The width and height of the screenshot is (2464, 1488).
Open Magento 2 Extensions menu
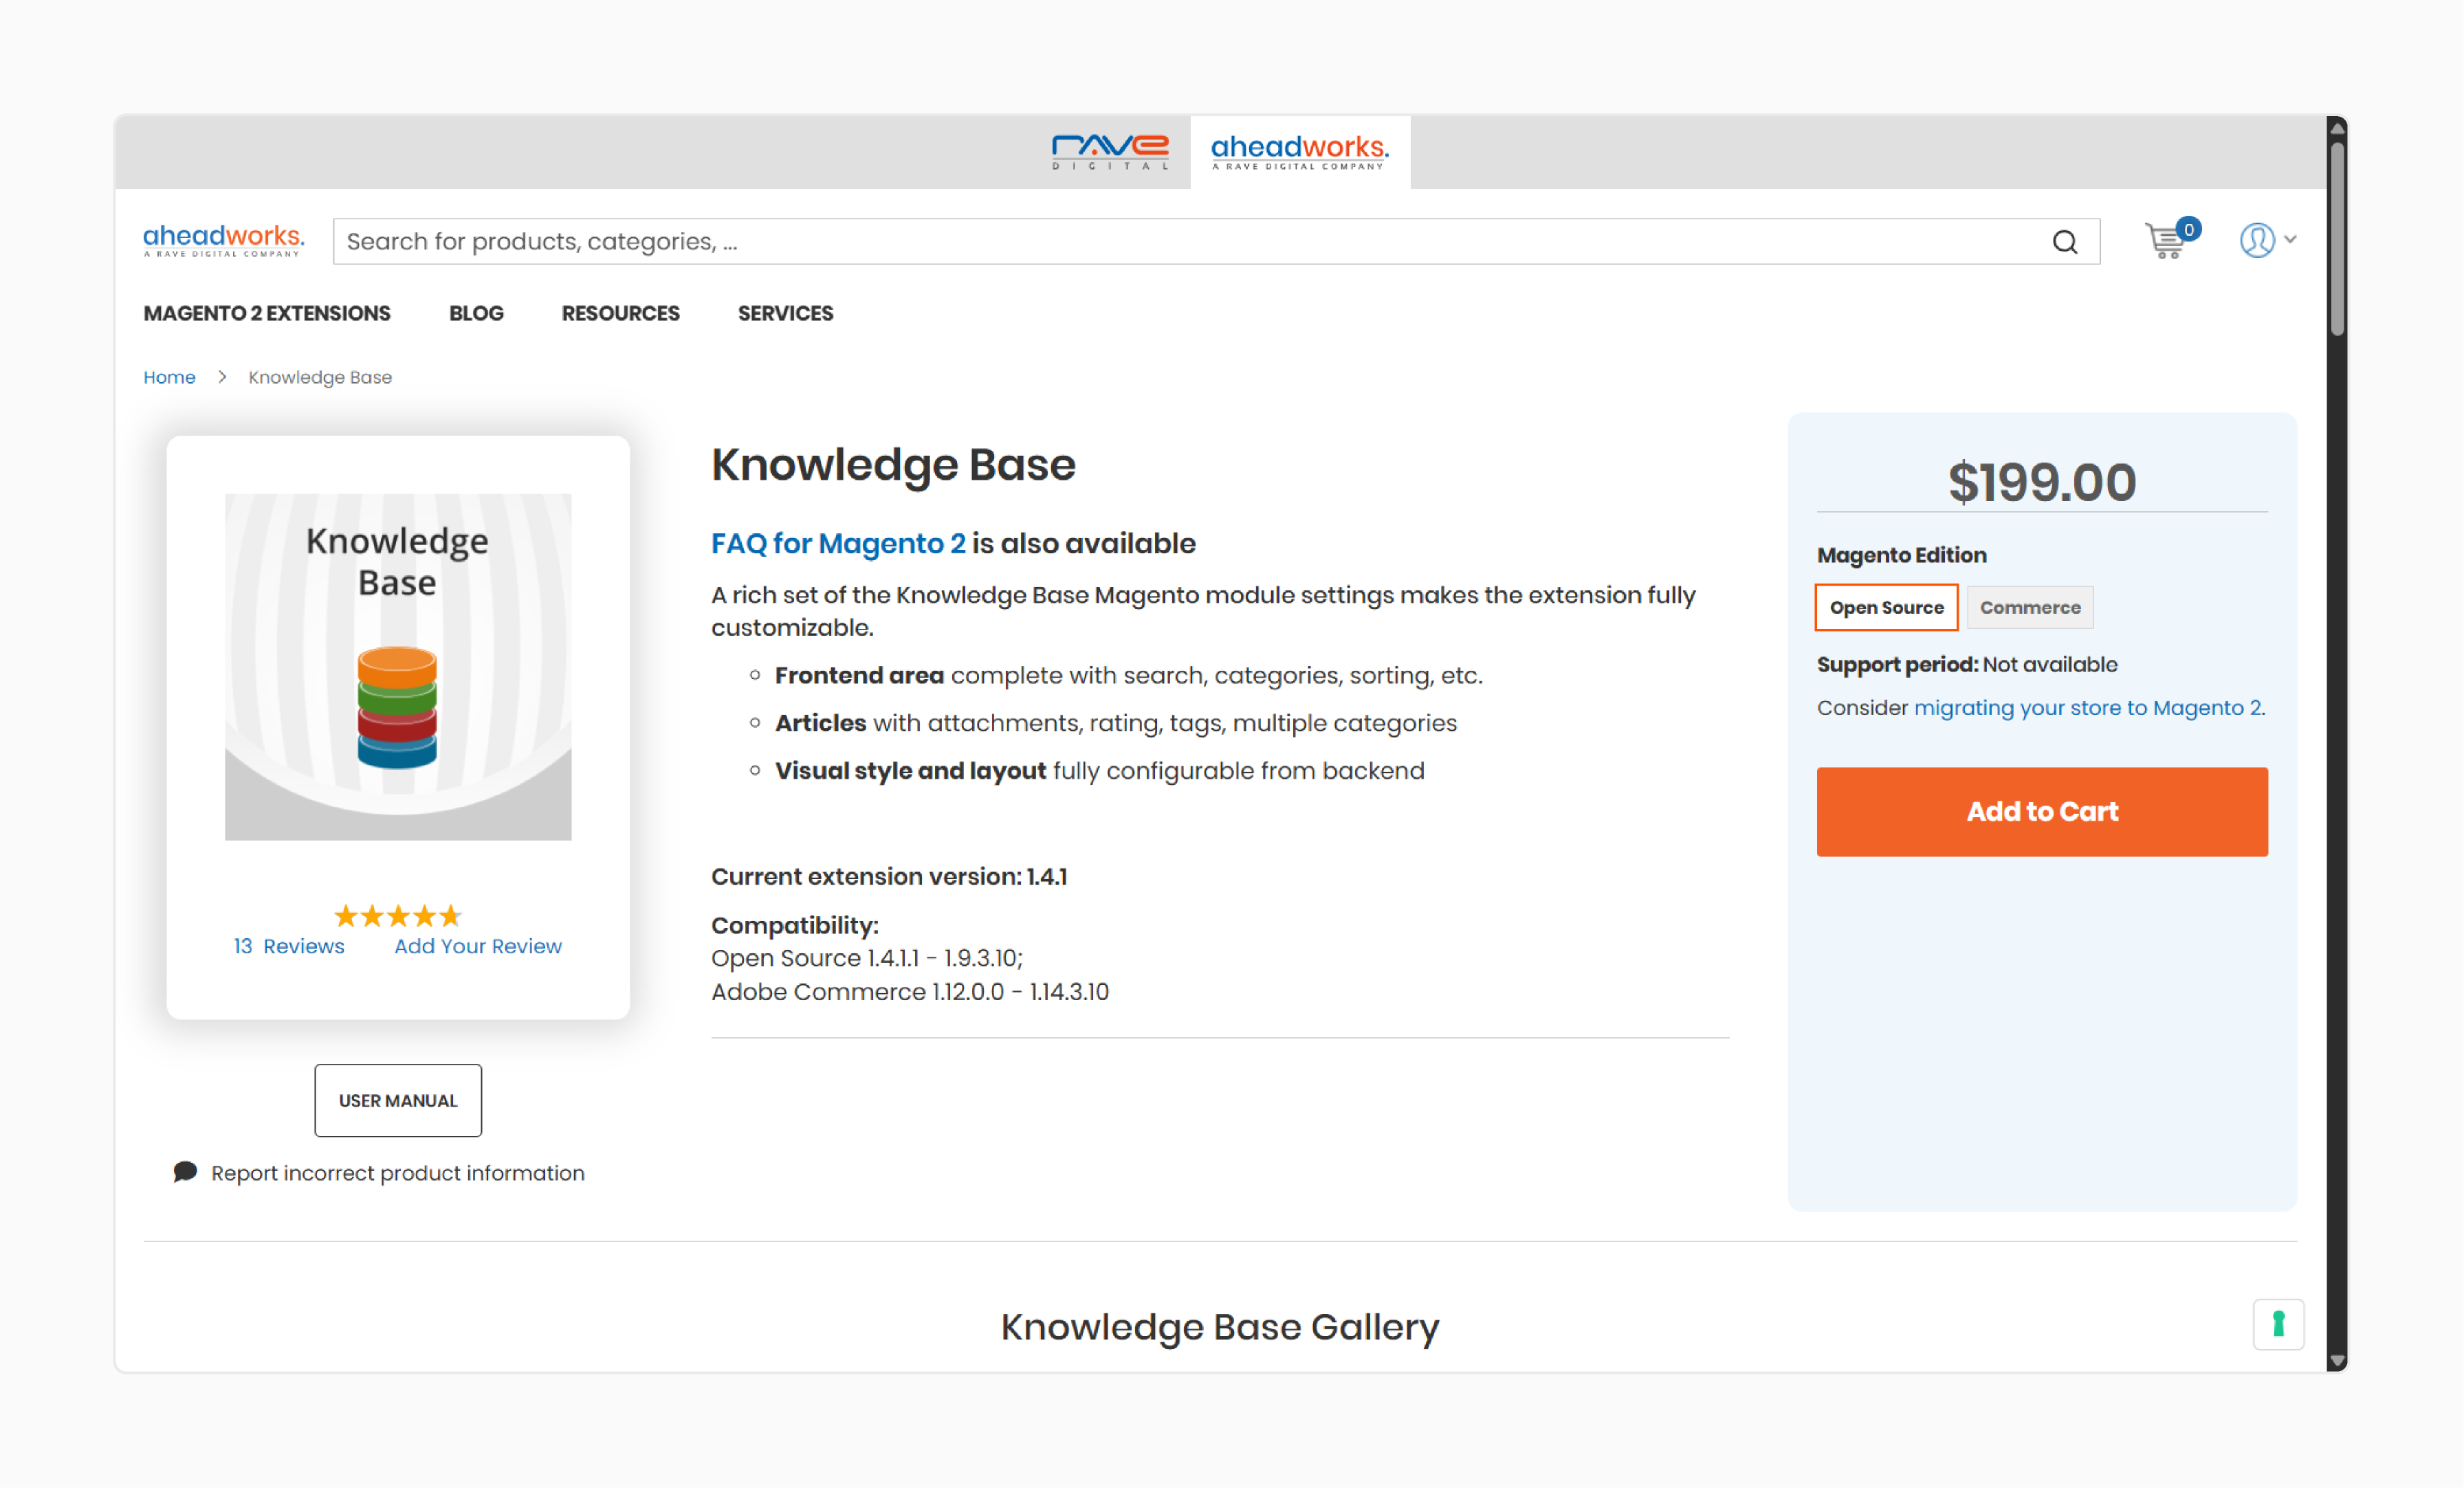tap(267, 313)
